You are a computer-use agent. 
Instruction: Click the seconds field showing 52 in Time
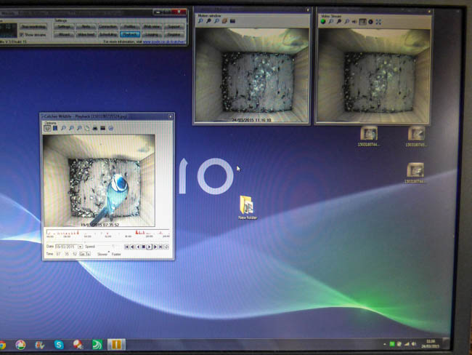(x=75, y=255)
